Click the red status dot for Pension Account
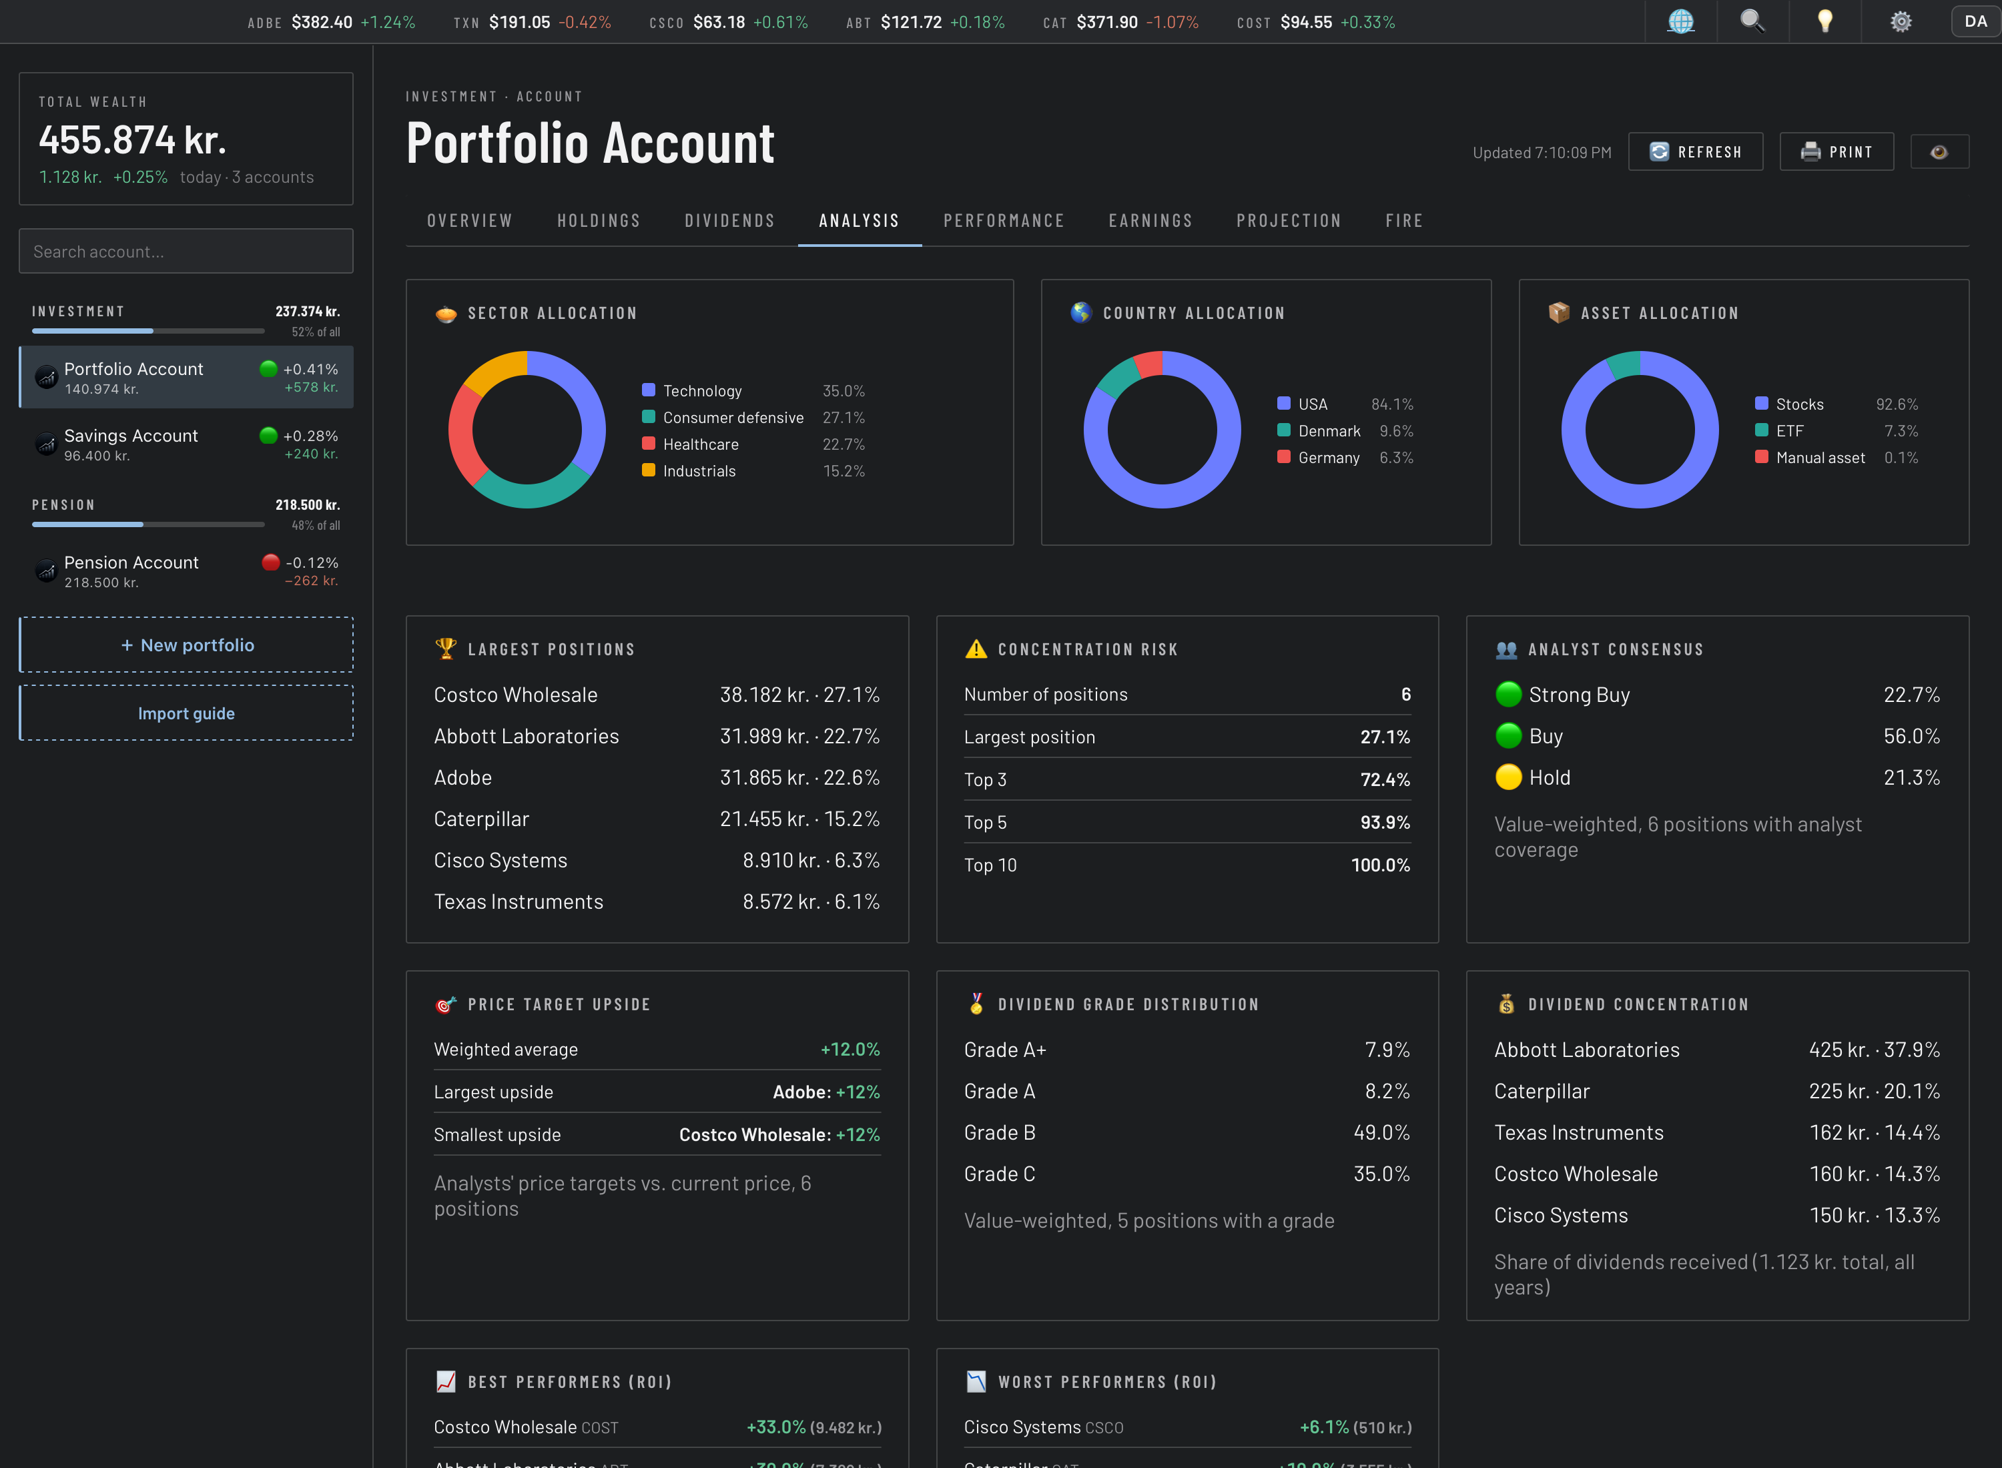The width and height of the screenshot is (2002, 1468). 271,563
